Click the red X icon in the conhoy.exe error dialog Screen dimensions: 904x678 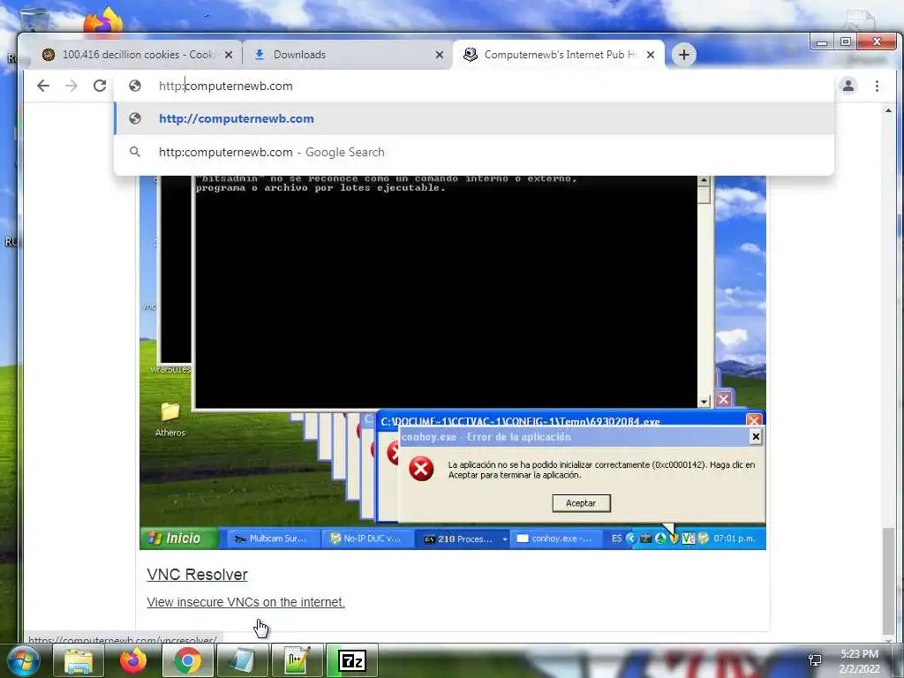point(421,469)
